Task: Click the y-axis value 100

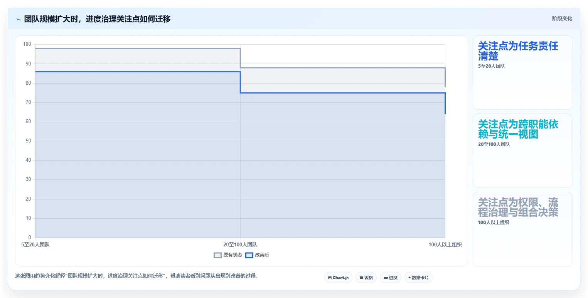Action: tap(27, 44)
